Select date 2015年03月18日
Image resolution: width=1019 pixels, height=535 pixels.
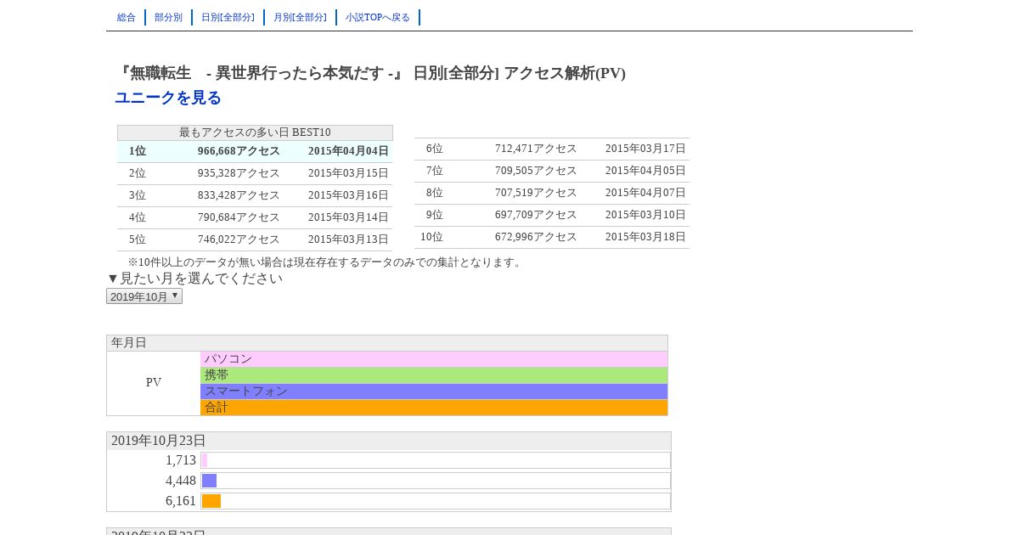pos(645,237)
